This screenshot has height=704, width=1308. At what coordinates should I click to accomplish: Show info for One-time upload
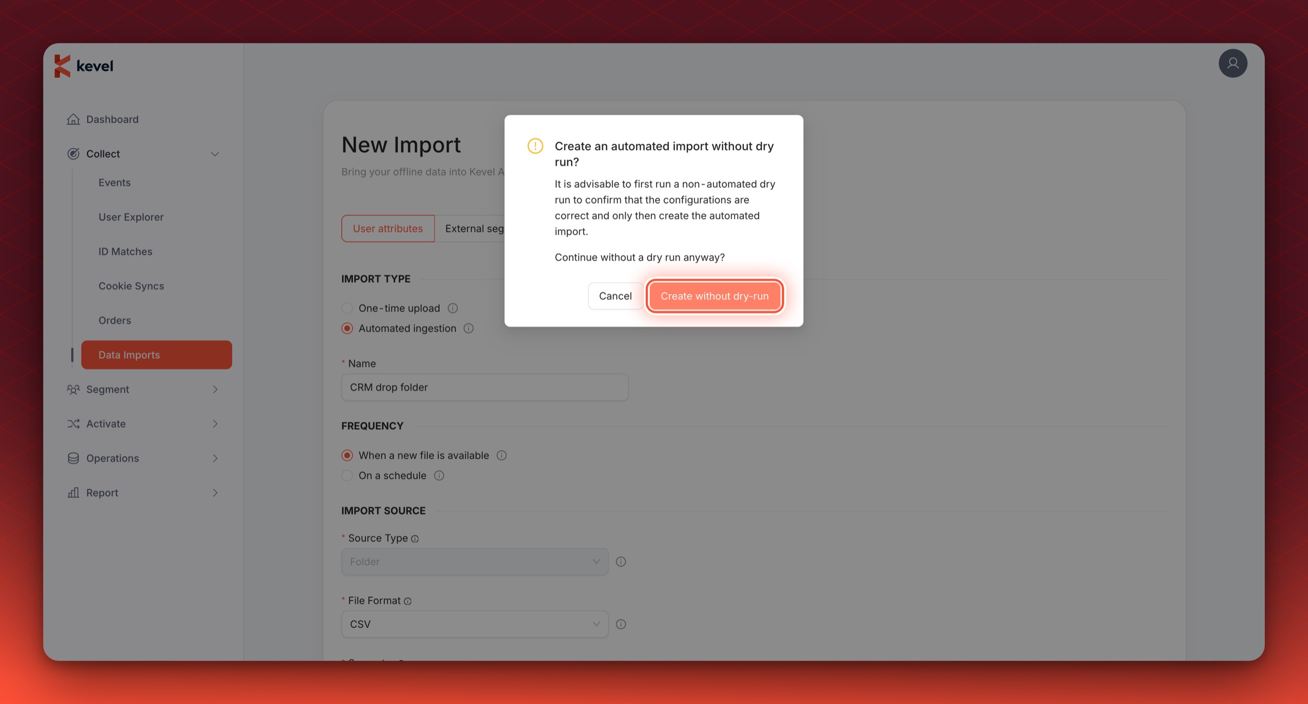point(452,308)
